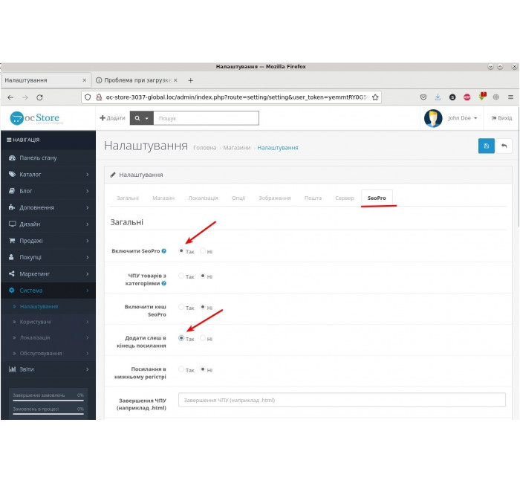Click the blue Save settings icon button
This screenshot has width=520, height=483.
click(486, 146)
